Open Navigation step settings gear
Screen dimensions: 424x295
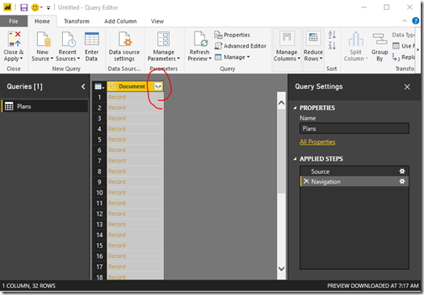402,181
